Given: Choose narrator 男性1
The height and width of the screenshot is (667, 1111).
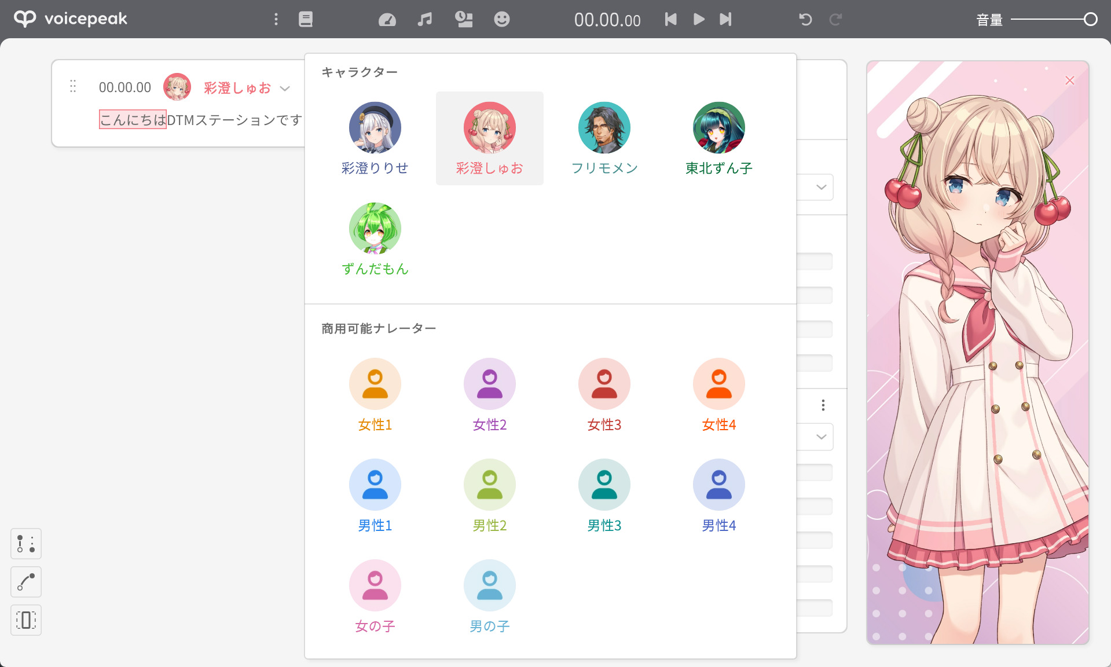Looking at the screenshot, I should pyautogui.click(x=375, y=496).
